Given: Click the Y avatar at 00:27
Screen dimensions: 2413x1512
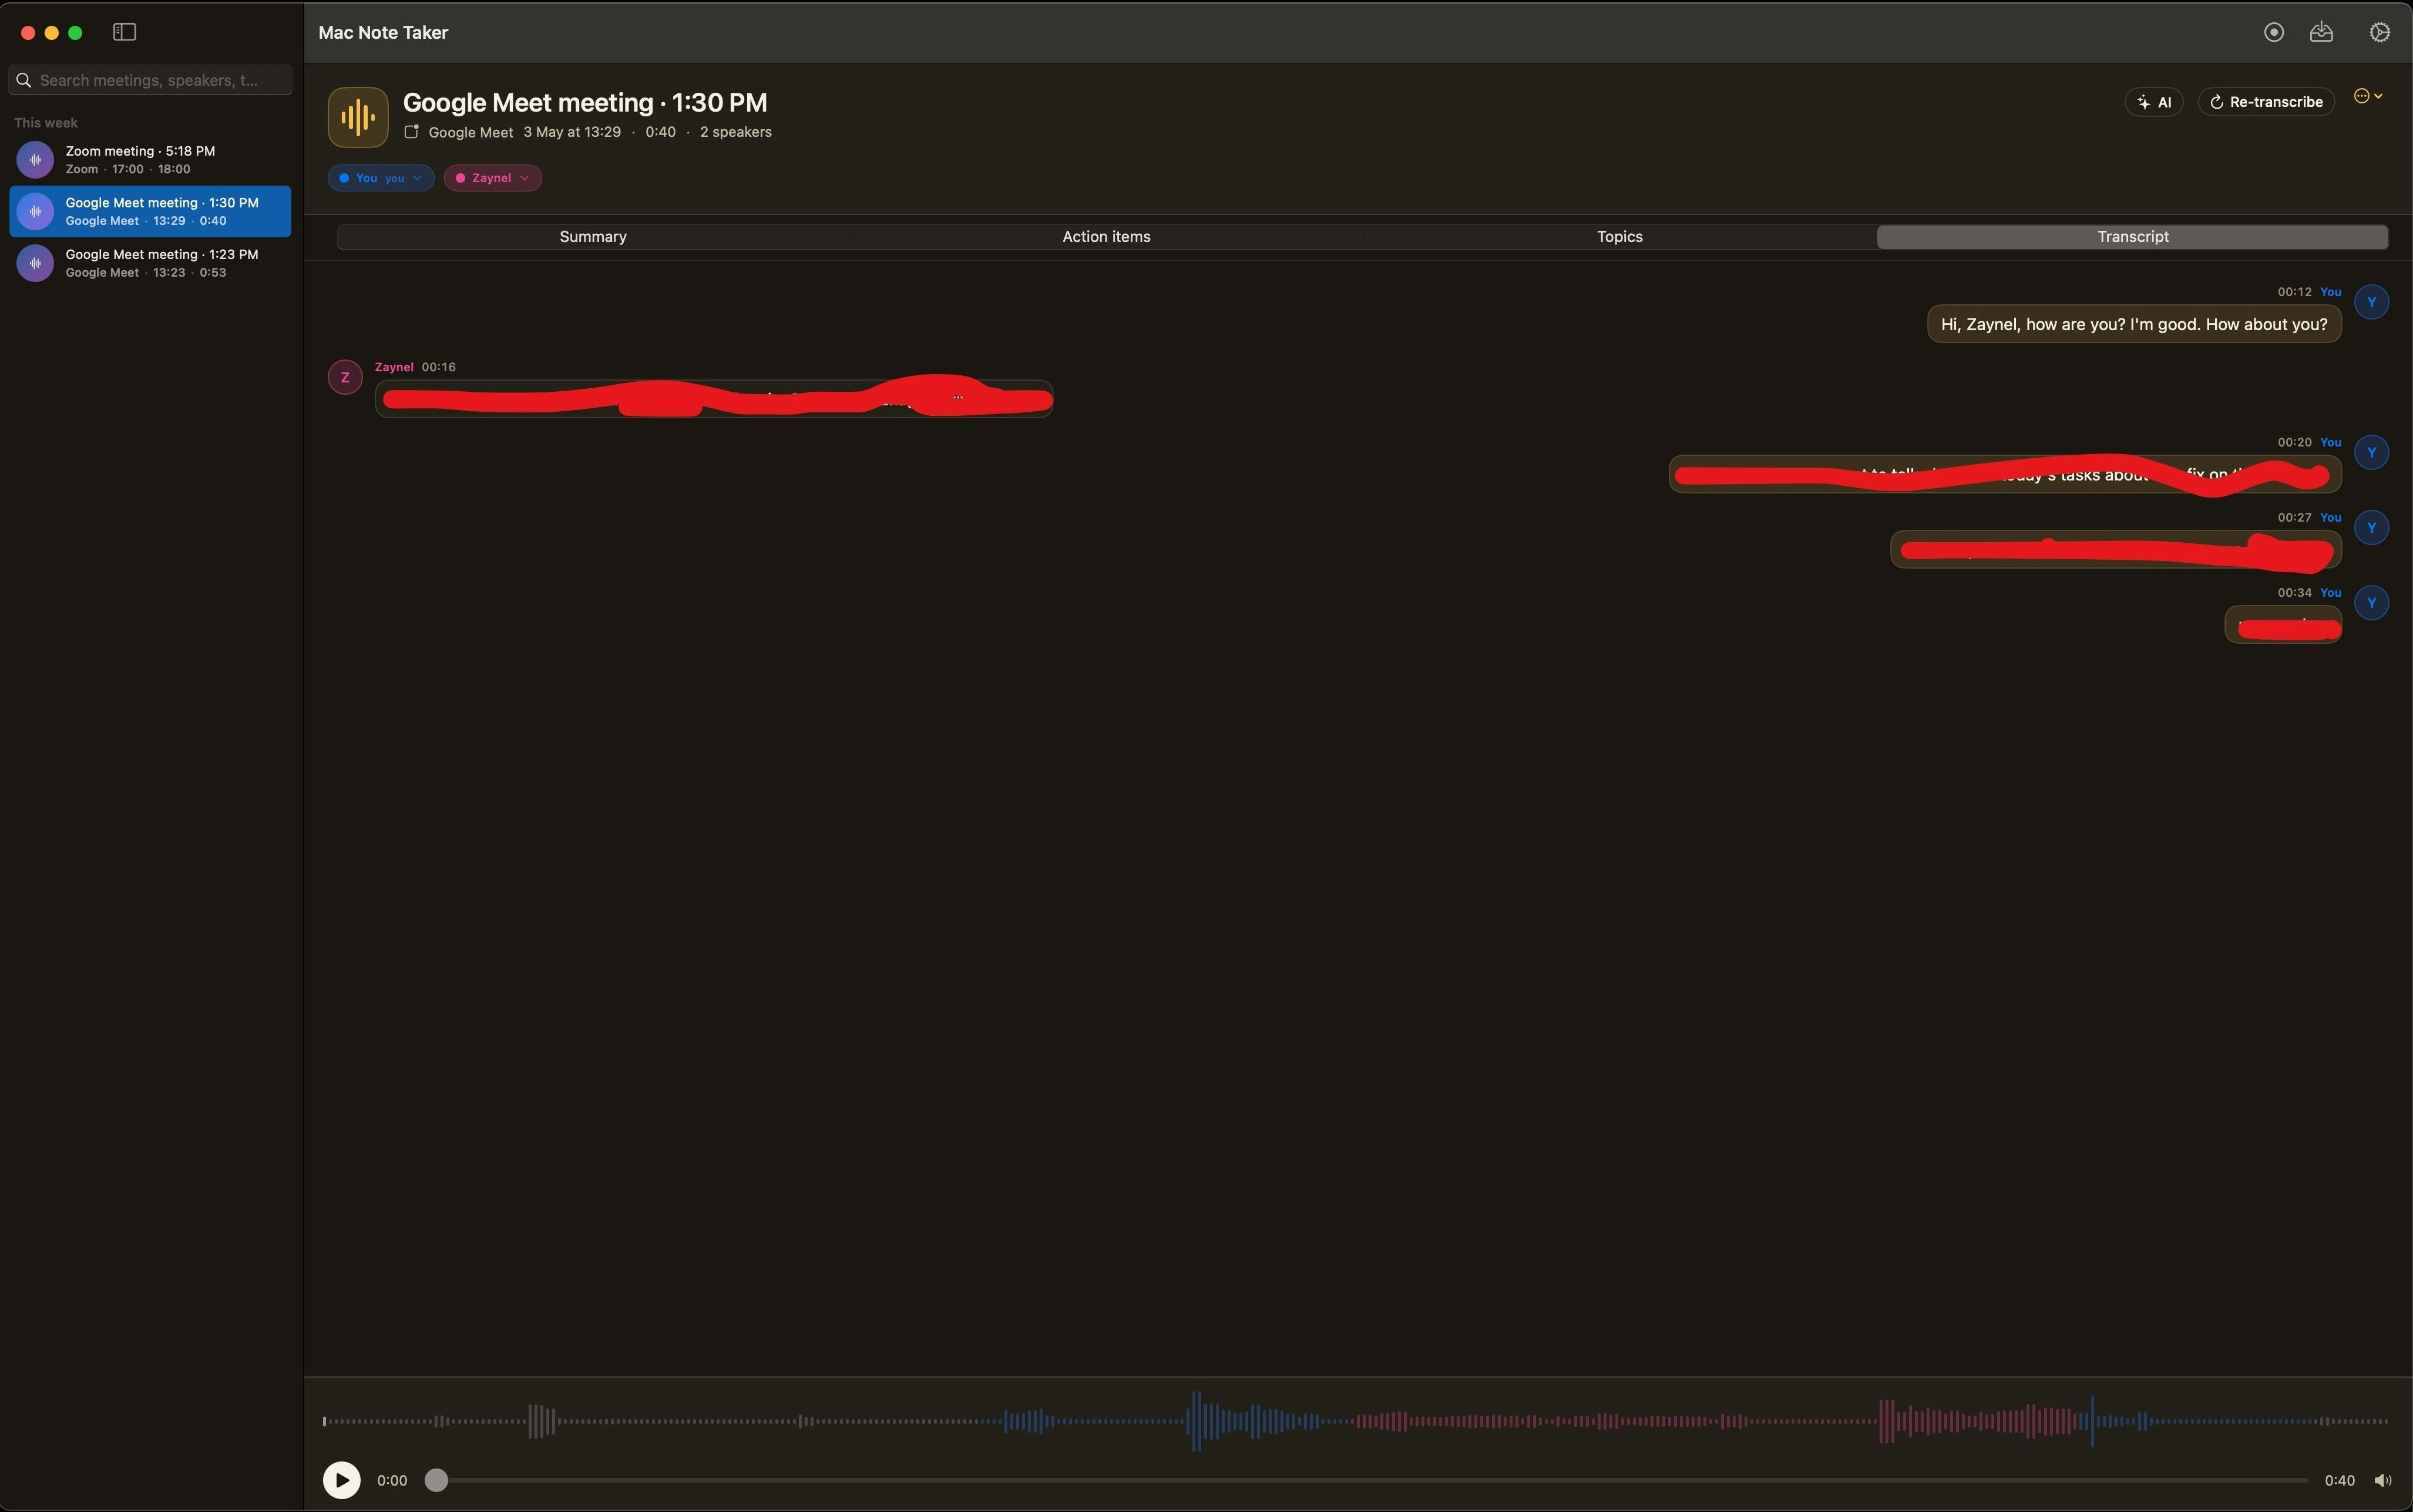Looking at the screenshot, I should [x=2371, y=527].
